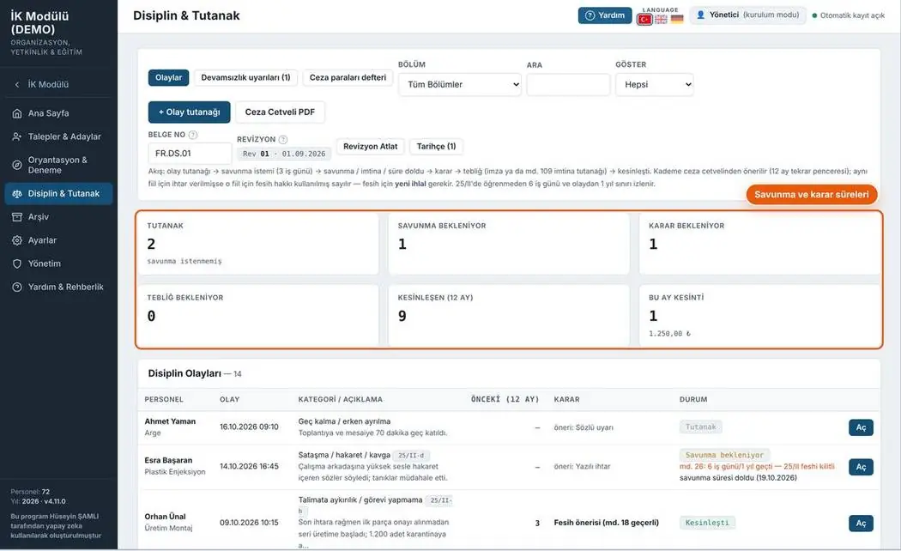The width and height of the screenshot is (901, 551).
Task: Select the TUTANAK summary card
Action: coord(258,244)
